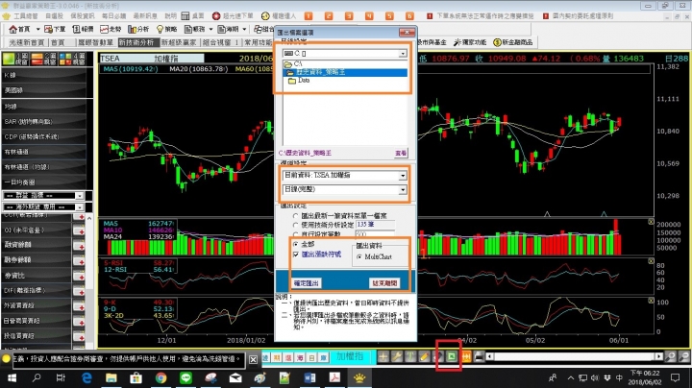Screen dimensions: 692x388
Task: Select the eraser tool in chart toolbar
Action: [x=438, y=356]
